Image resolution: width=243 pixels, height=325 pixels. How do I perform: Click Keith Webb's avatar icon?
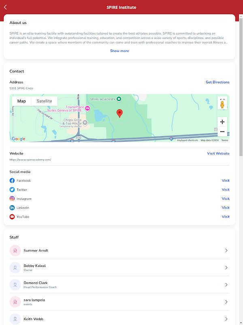[x=15, y=319]
